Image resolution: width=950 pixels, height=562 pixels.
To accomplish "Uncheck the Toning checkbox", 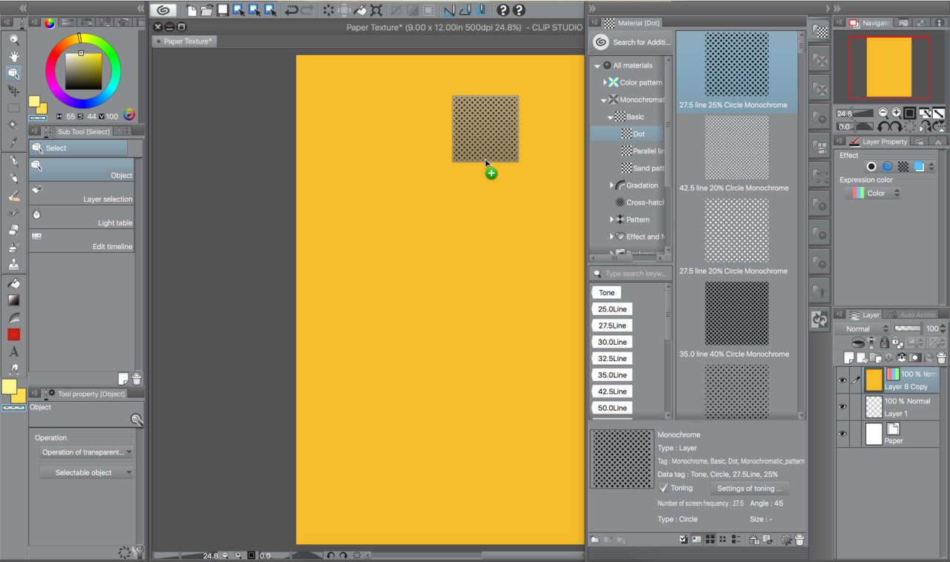I will tap(664, 488).
